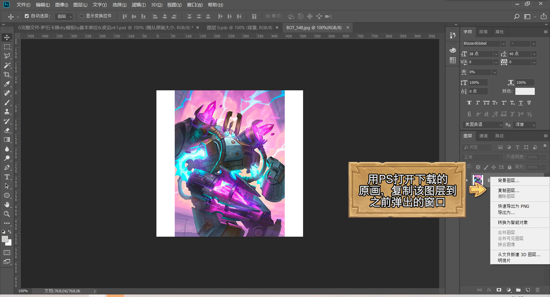Open the 滤镜(T) menu
Screen dimensions: 550x297
(139, 5)
